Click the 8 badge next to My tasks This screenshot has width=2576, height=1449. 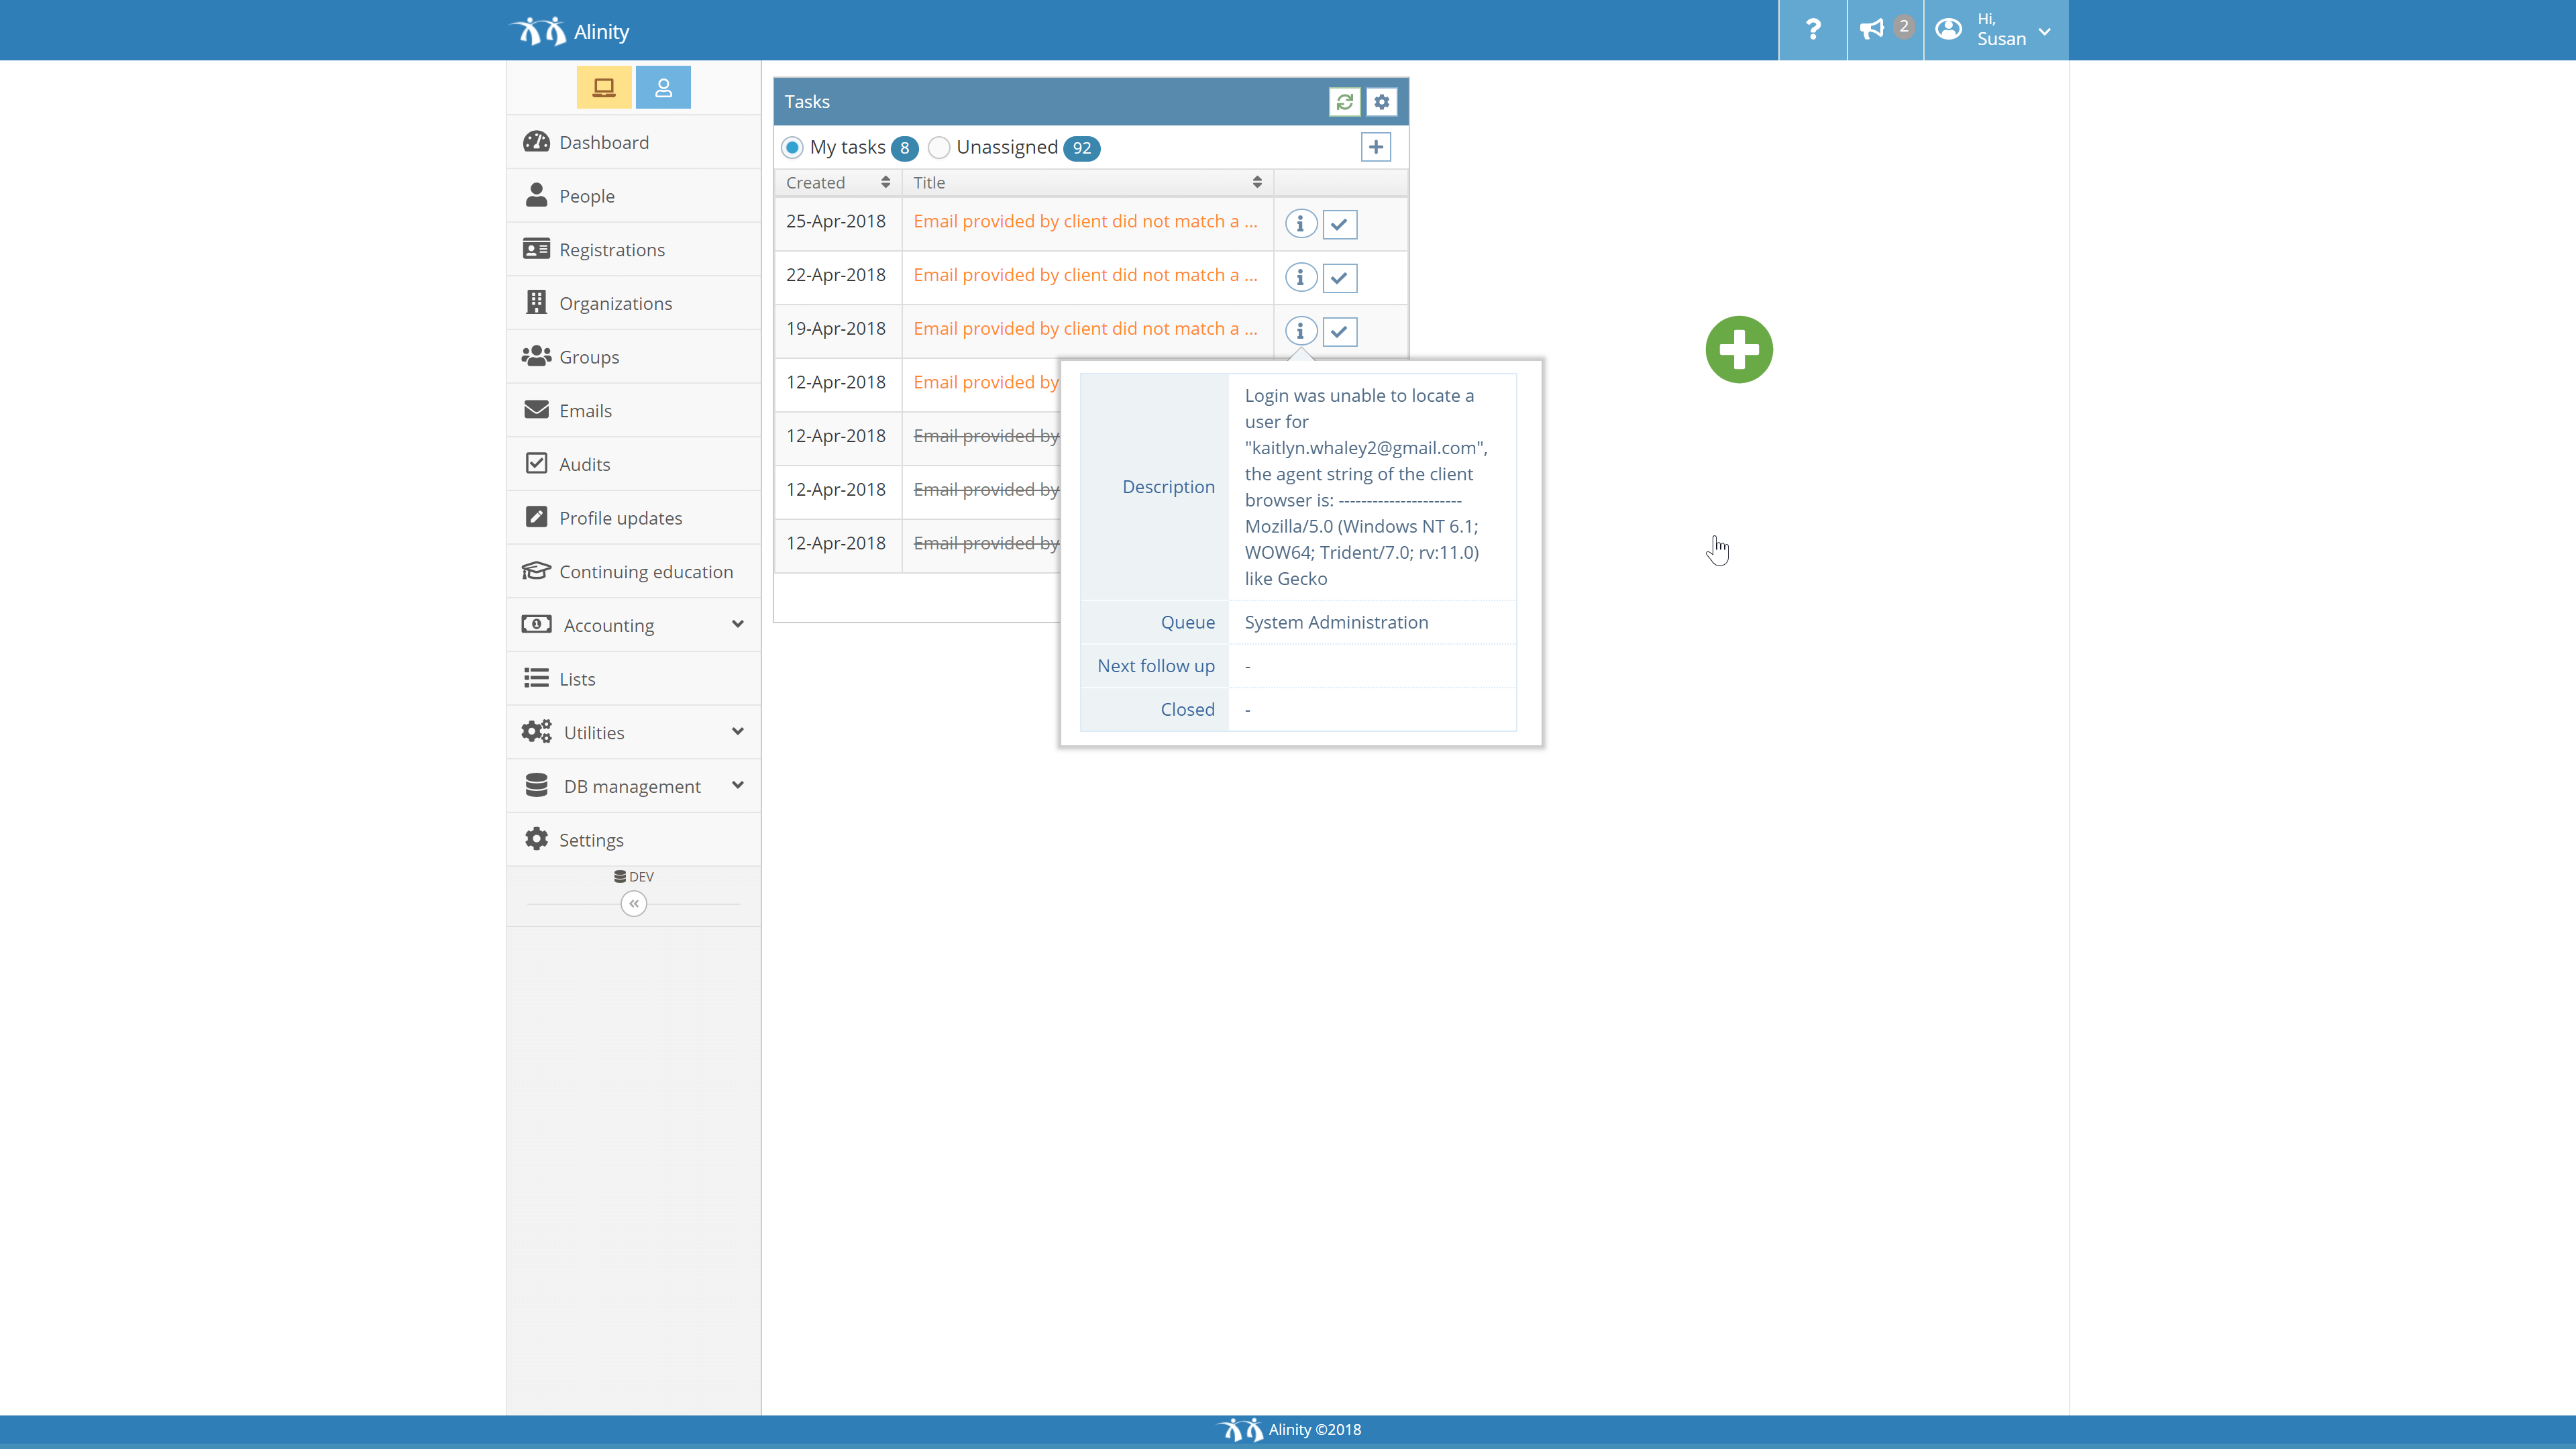click(x=904, y=148)
